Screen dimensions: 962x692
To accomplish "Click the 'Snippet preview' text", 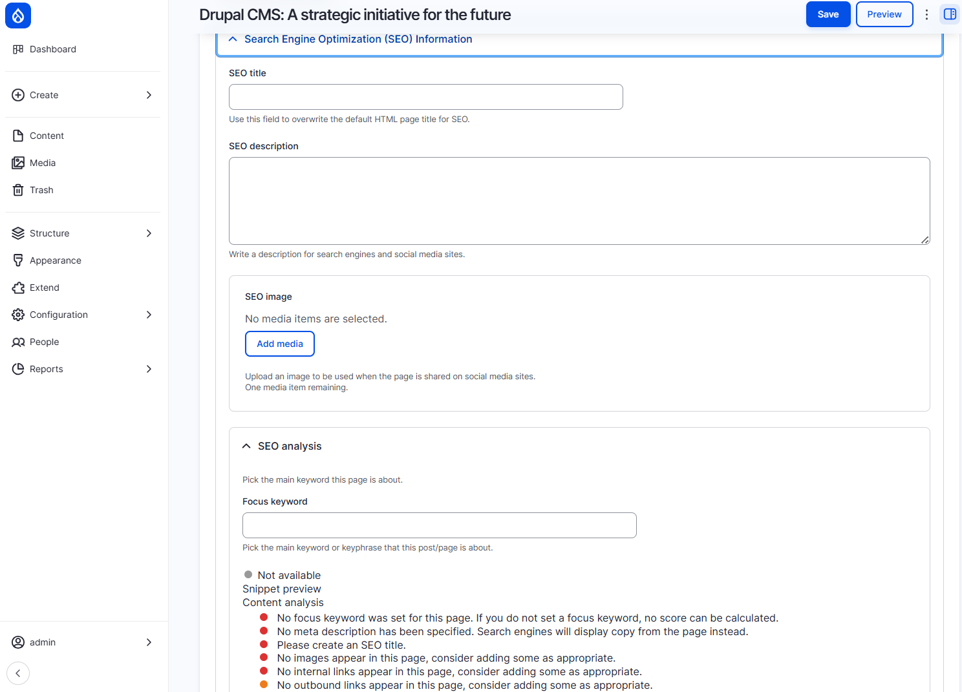I will click(282, 589).
